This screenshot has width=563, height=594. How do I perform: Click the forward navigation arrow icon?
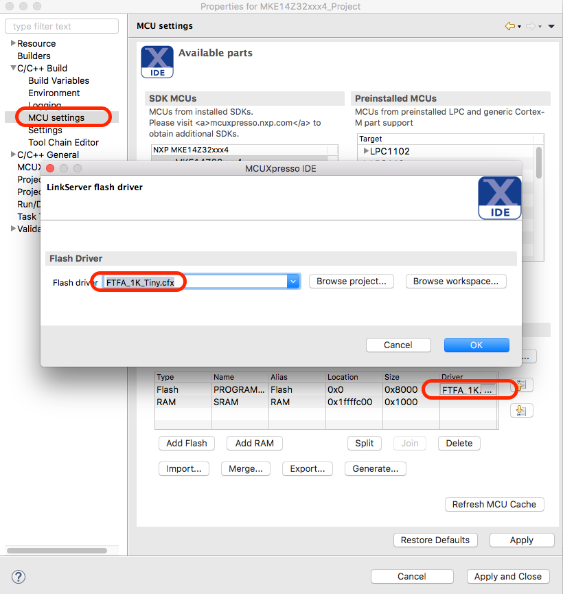coord(531,26)
